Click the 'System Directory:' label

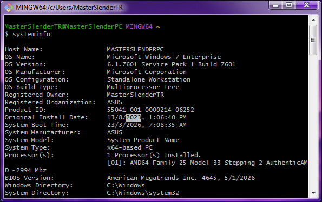tap(37, 193)
